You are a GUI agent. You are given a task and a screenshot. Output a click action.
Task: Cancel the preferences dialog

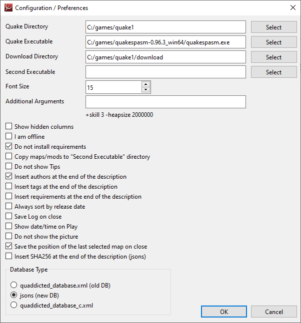pos(273,312)
